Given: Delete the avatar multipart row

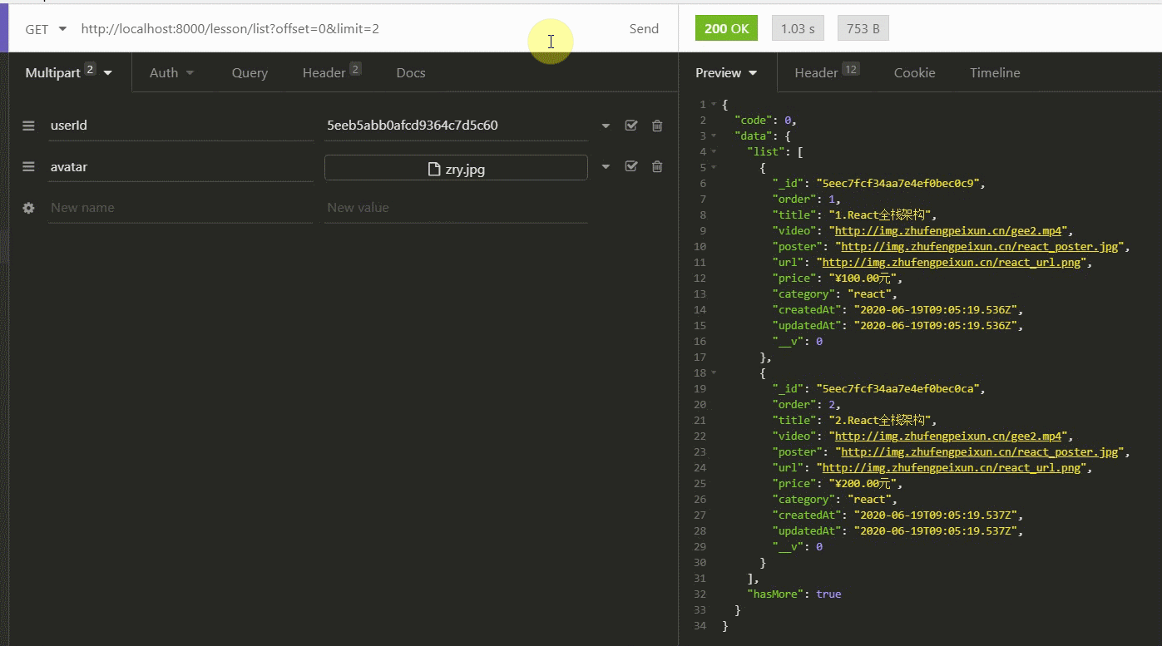Looking at the screenshot, I should pyautogui.click(x=657, y=166).
